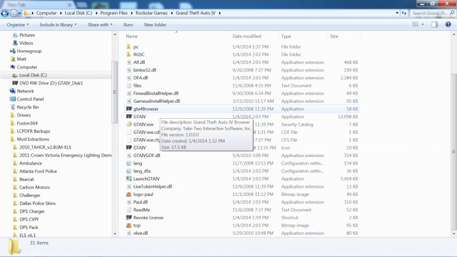Expand breadcrumb arrow after Grand Theft Auto IV
The height and width of the screenshot is (257, 457).
pyautogui.click(x=219, y=13)
